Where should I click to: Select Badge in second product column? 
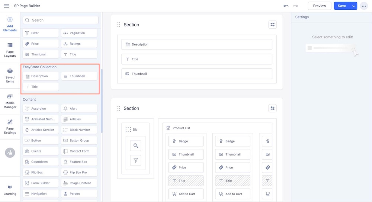coord(232,141)
